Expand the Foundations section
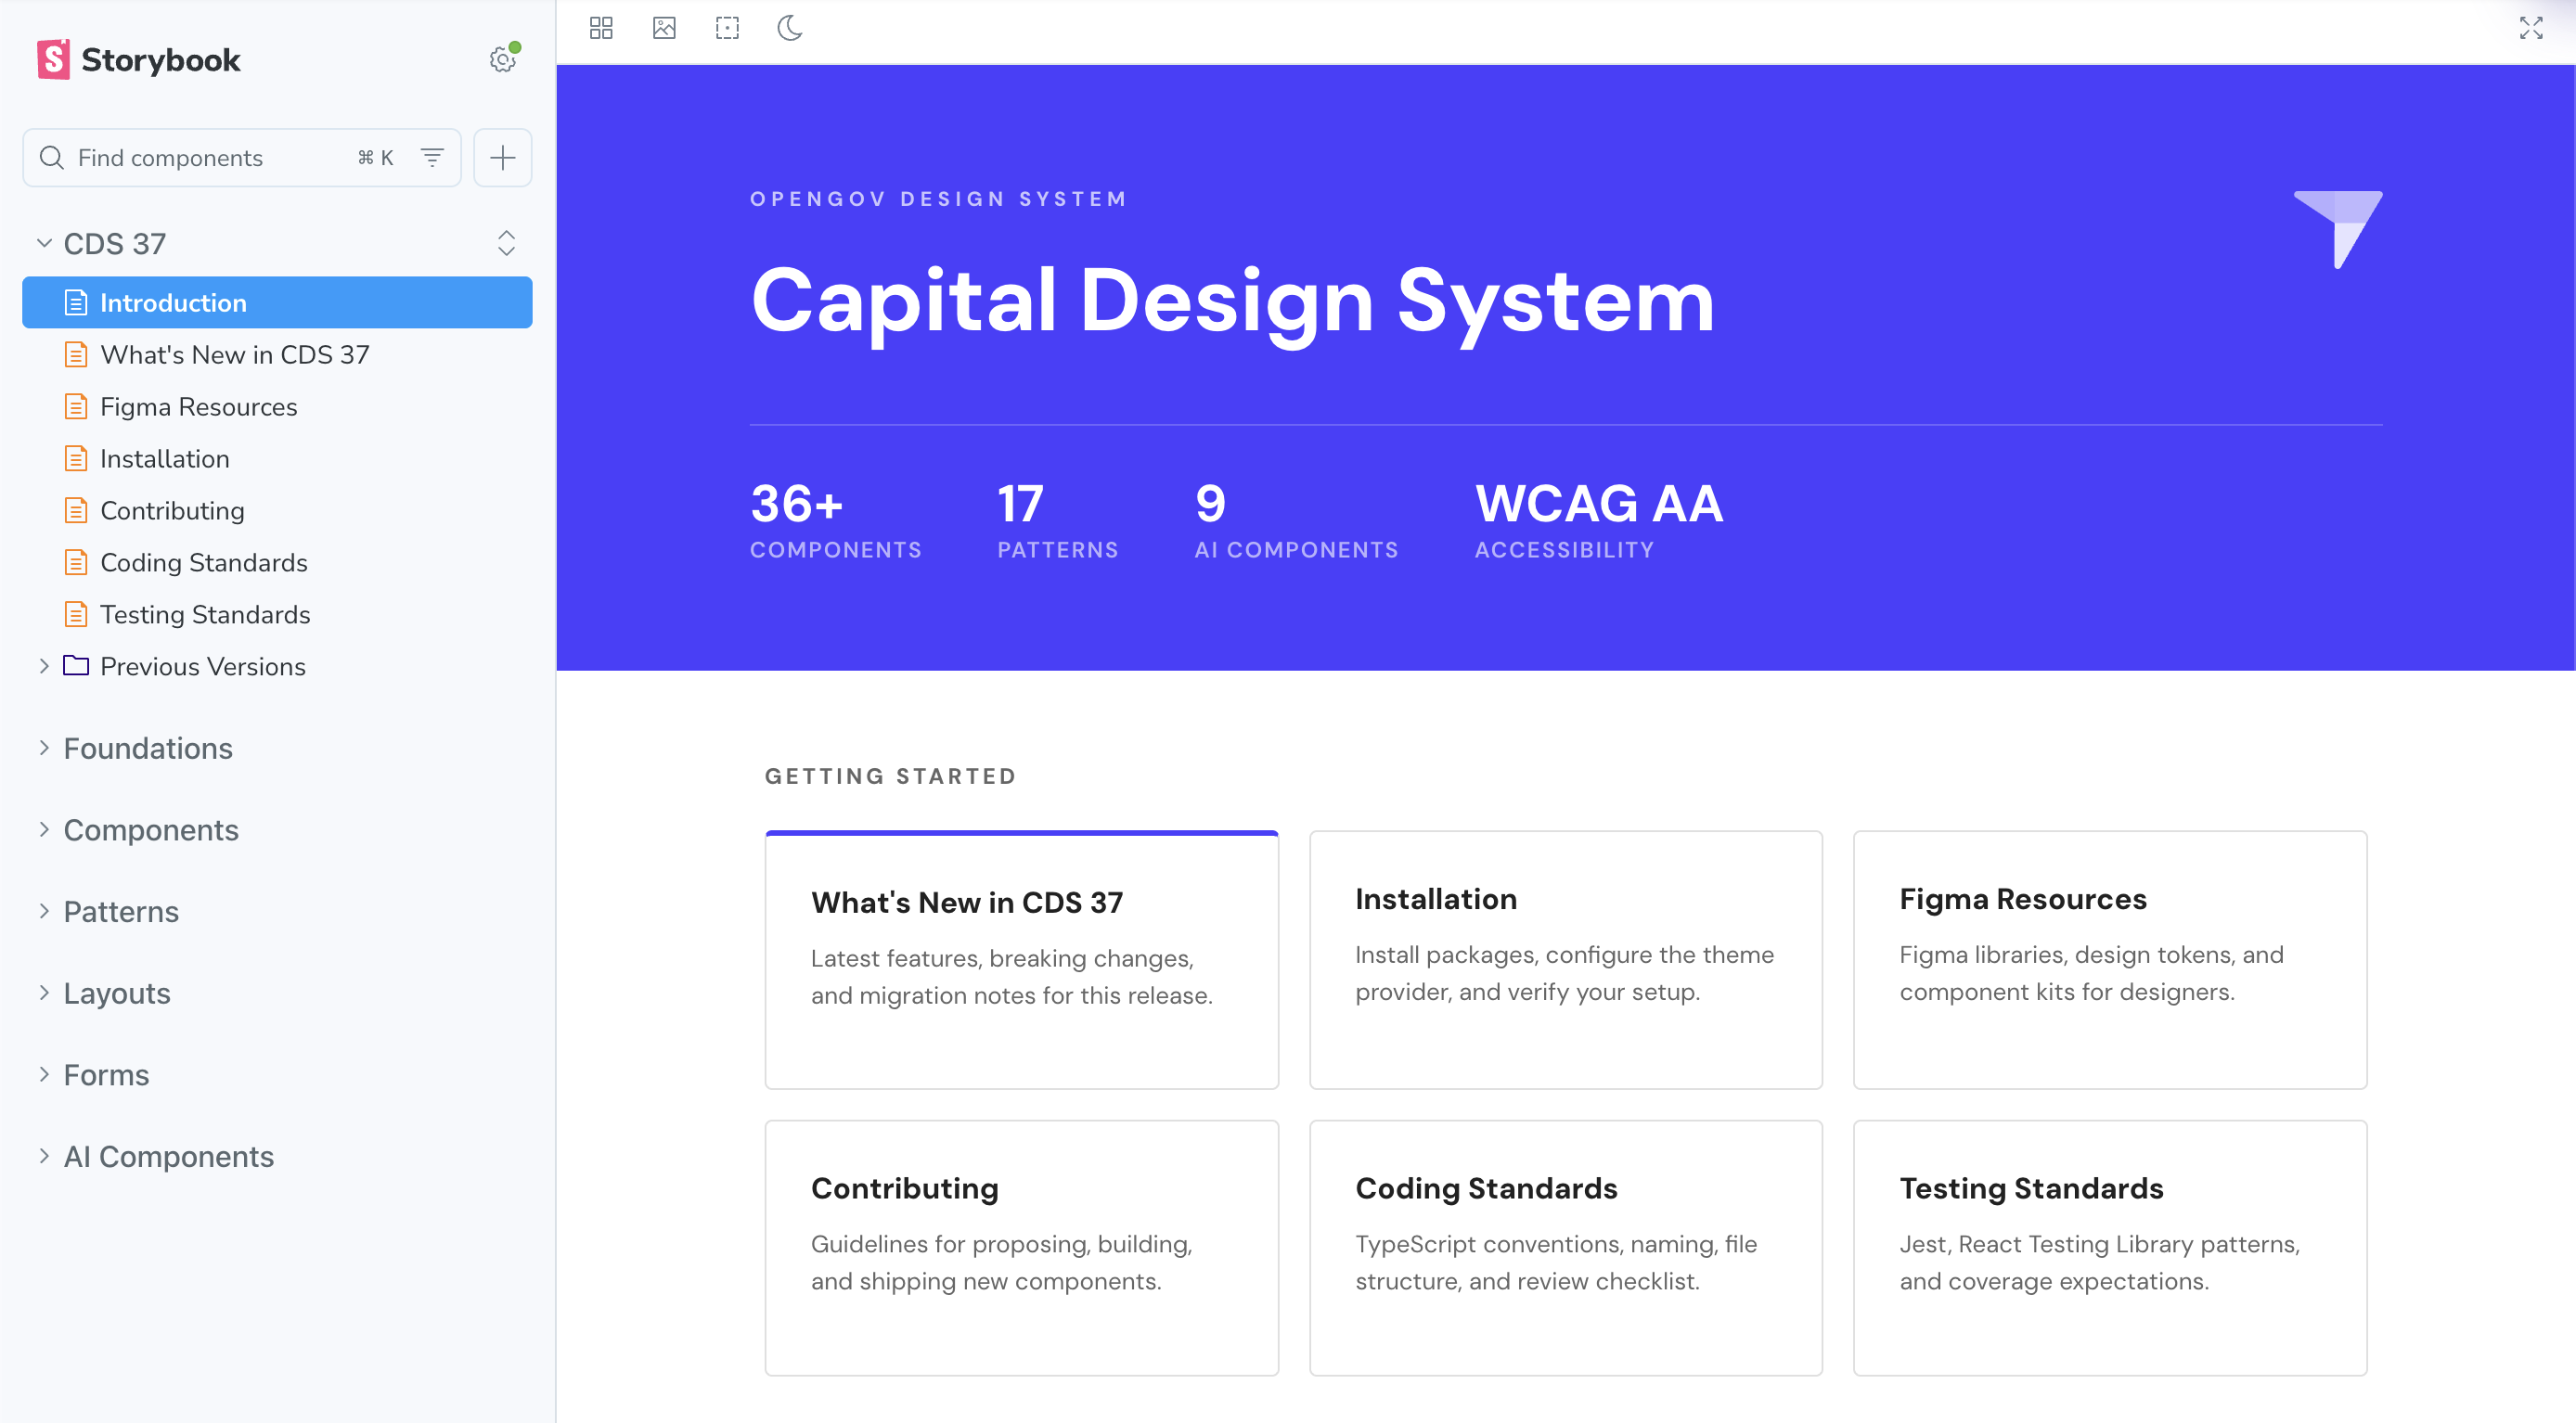2576x1423 pixels. [x=148, y=748]
